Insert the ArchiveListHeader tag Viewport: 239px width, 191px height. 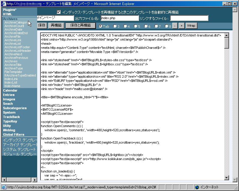[x=18, y=51]
